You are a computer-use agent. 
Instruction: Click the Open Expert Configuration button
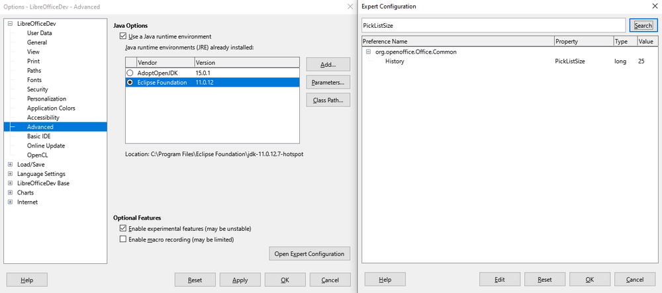tap(309, 254)
